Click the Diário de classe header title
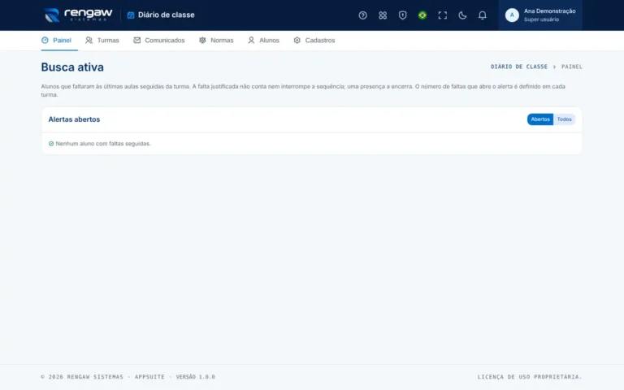Image resolution: width=624 pixels, height=390 pixels. coord(167,15)
